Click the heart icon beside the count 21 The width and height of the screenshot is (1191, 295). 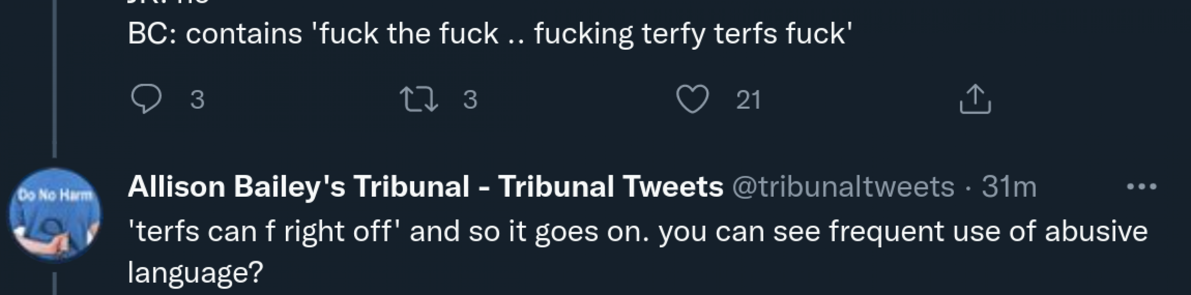click(694, 99)
